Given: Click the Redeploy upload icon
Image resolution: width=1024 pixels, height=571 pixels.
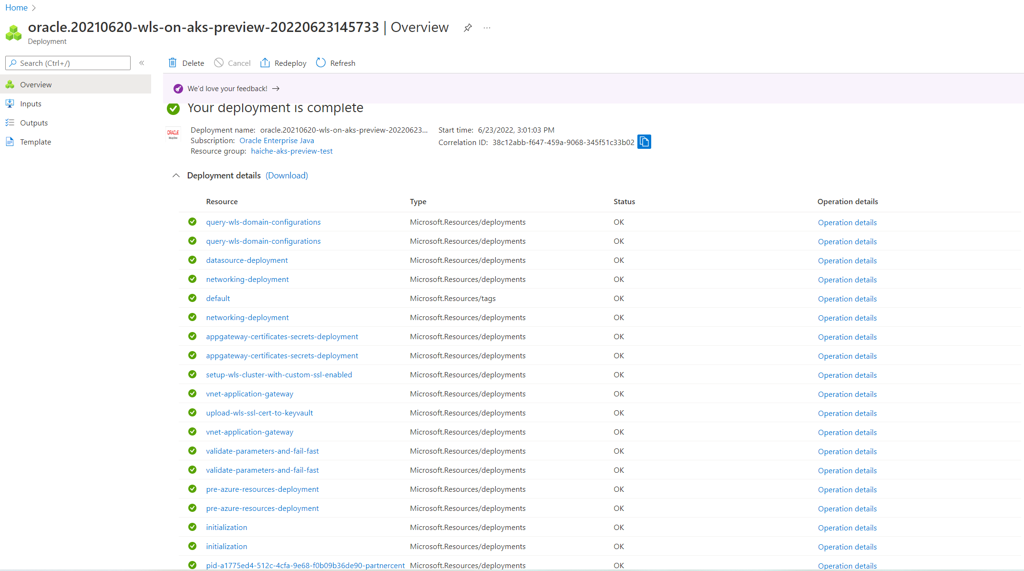Looking at the screenshot, I should click(265, 63).
